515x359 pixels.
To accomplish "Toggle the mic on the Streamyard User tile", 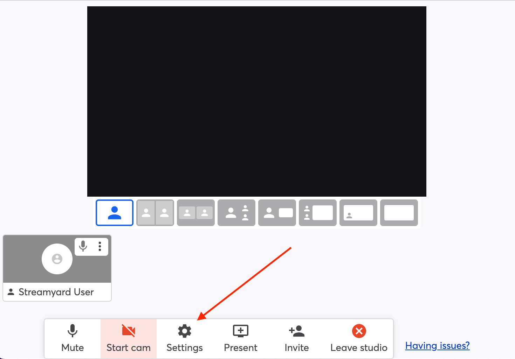I will point(83,246).
